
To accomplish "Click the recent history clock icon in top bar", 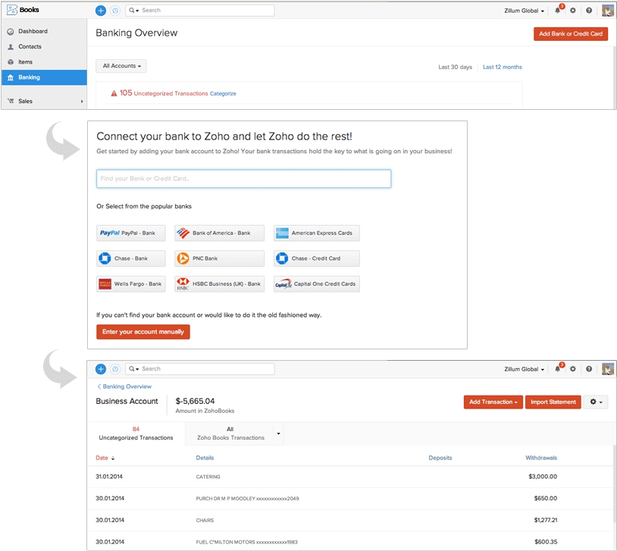I will (115, 11).
